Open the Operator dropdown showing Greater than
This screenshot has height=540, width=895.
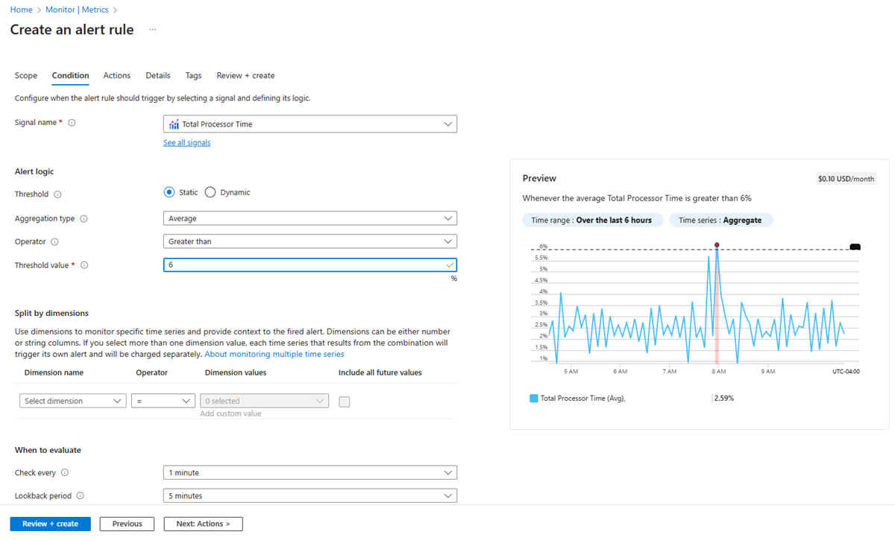[x=310, y=241]
